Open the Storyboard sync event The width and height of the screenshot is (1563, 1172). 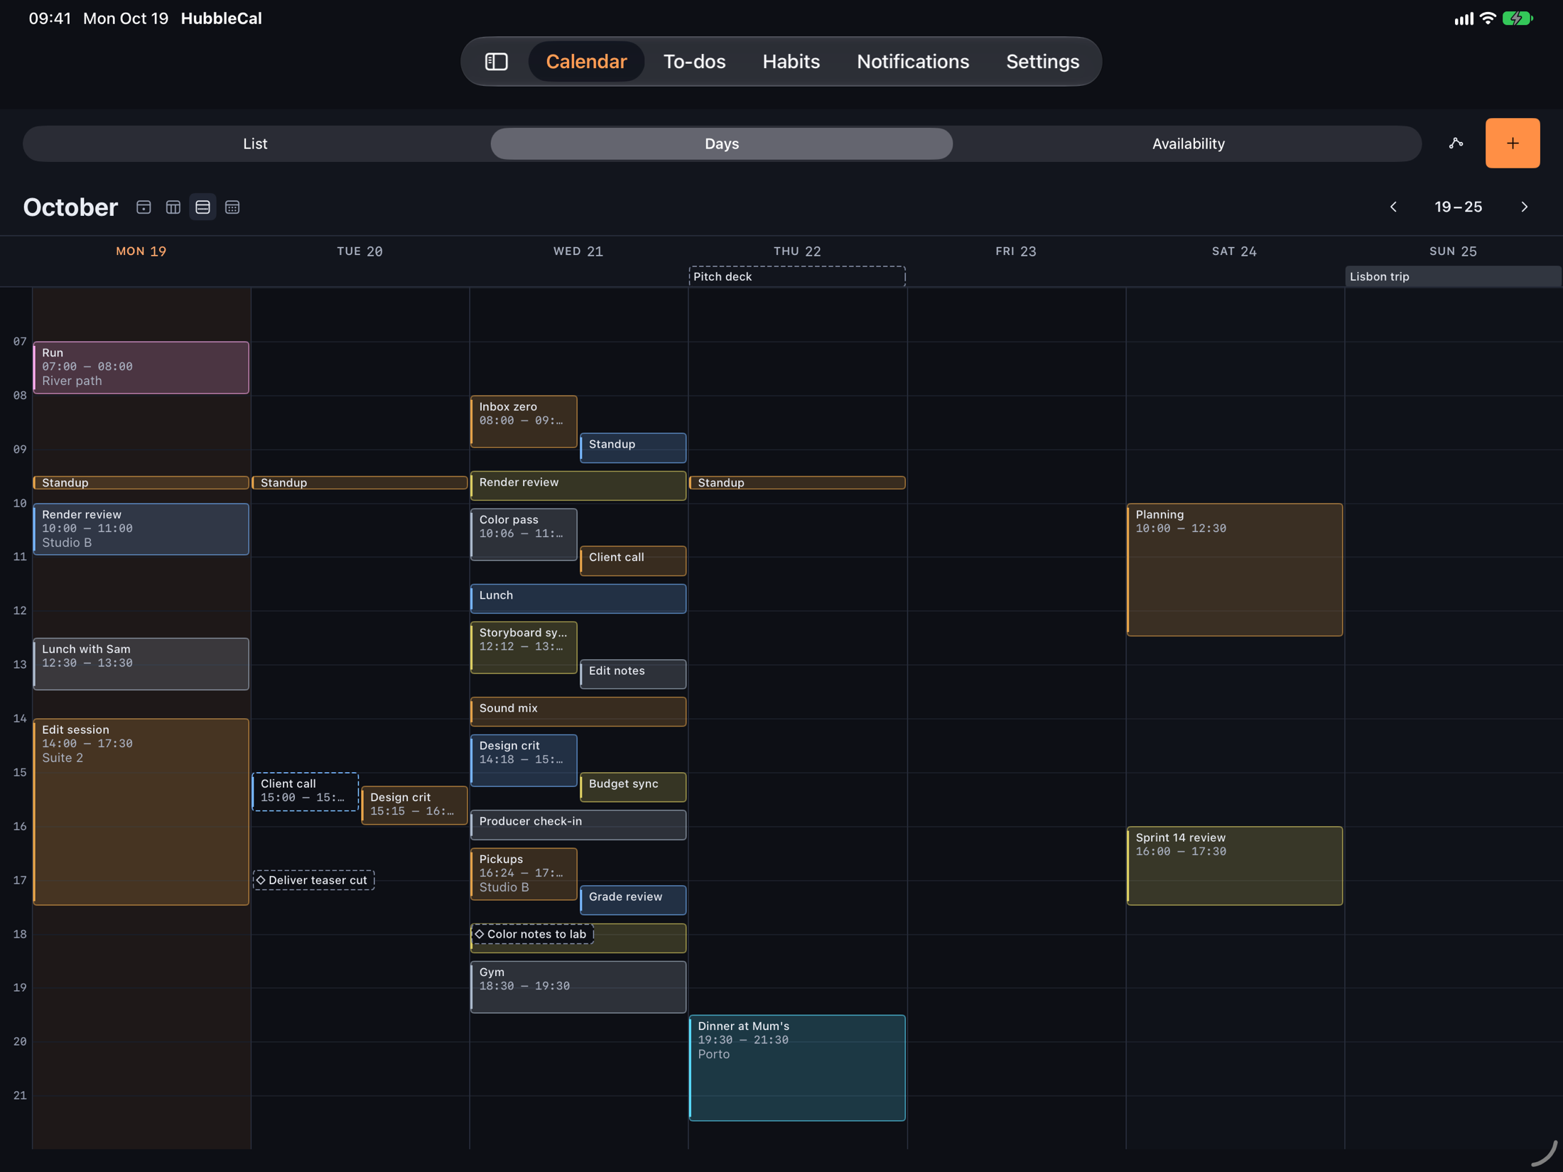tap(524, 648)
